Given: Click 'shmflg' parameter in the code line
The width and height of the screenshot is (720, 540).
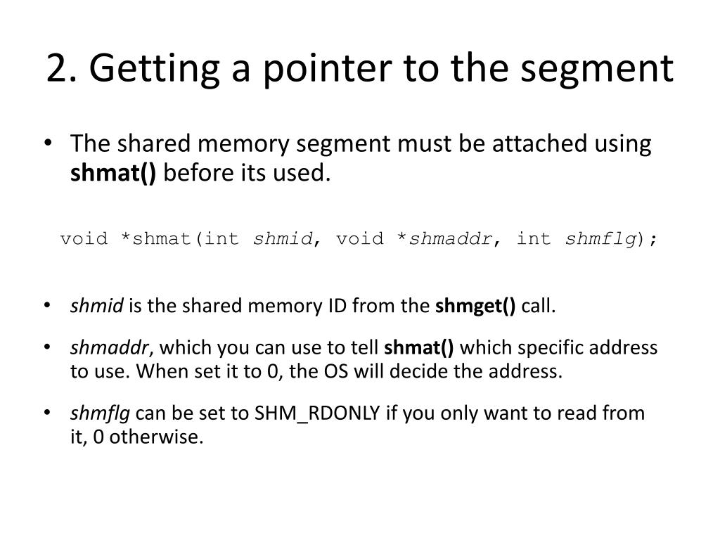Looking at the screenshot, I should coord(601,238).
